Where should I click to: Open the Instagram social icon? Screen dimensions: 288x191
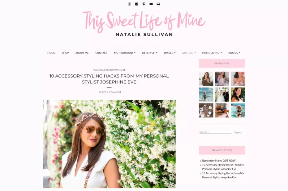129,4
